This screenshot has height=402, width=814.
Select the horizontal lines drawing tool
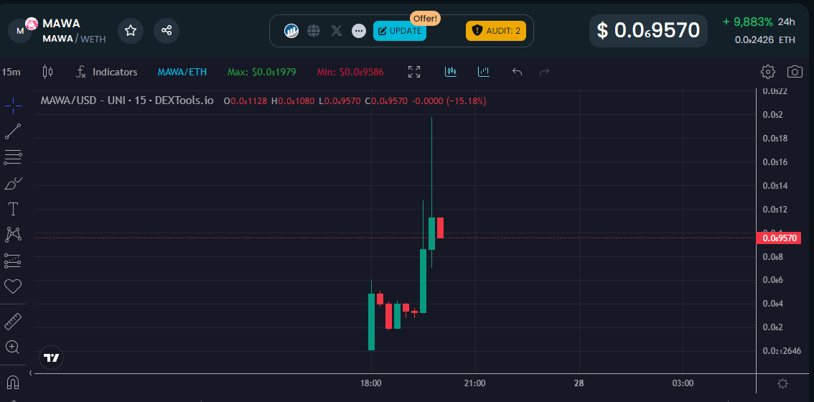(13, 157)
